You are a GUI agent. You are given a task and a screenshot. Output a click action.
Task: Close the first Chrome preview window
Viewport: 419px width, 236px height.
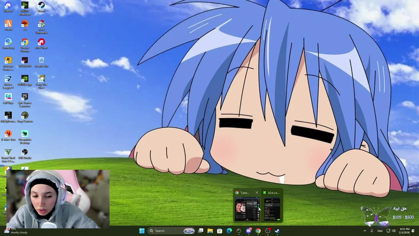click(257, 193)
